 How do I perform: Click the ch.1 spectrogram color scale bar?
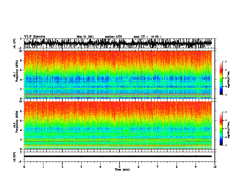[x=221, y=78]
